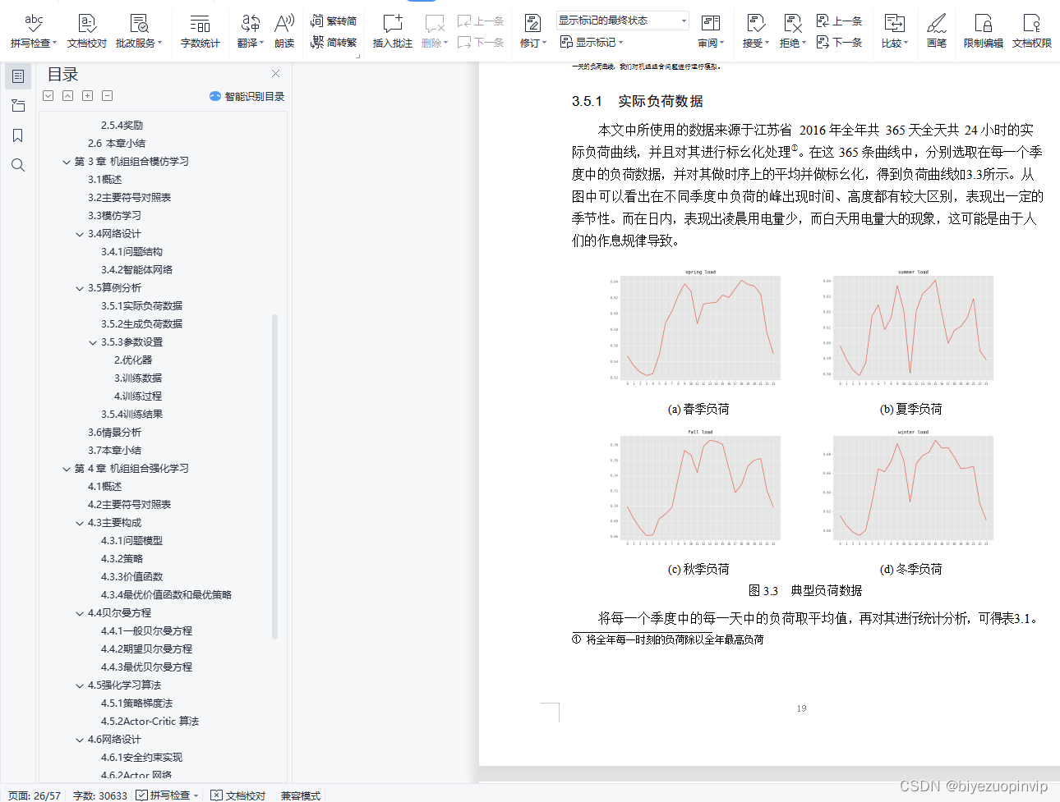
Task: Collapse the 4.3主要构成 section
Action: (x=80, y=523)
